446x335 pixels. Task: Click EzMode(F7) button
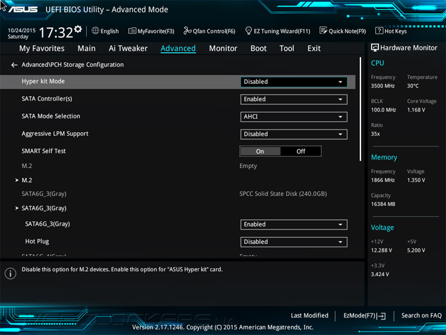coord(364,316)
